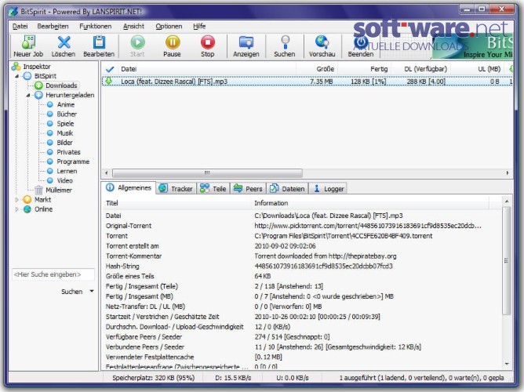Click the left arrow of horizontal scrollbar

point(107,173)
